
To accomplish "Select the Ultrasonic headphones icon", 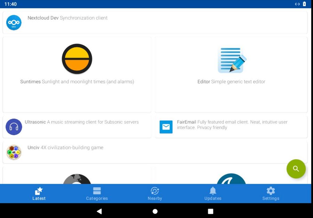I will click(x=14, y=127).
